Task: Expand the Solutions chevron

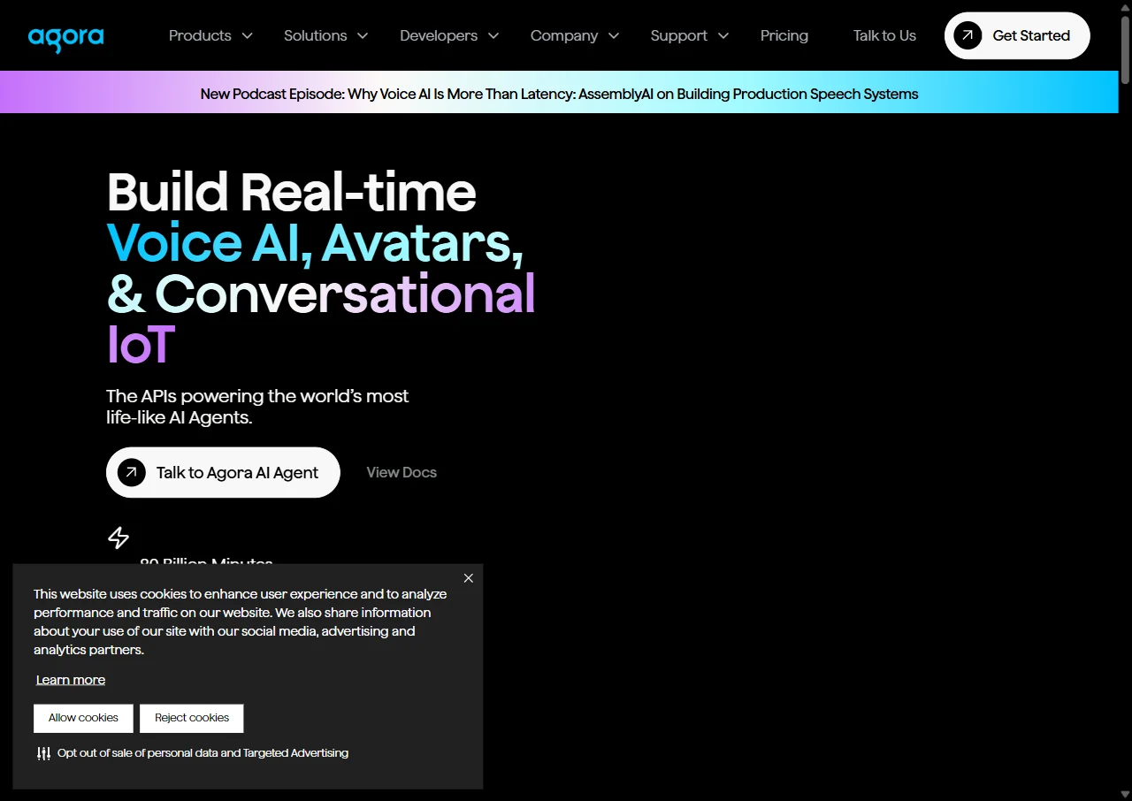Action: (363, 36)
